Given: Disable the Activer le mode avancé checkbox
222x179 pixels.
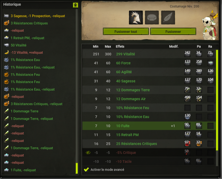Looking at the screenshot, I should click(x=86, y=170).
